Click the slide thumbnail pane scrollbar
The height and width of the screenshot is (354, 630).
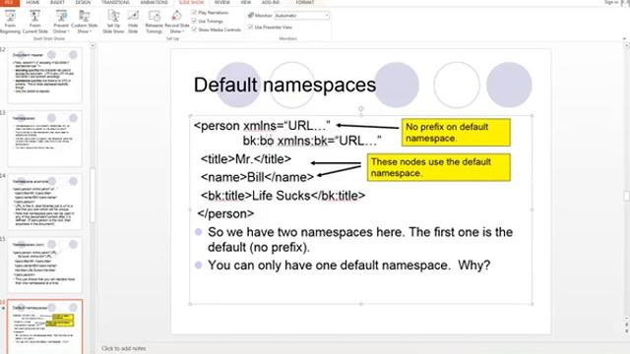[93, 195]
